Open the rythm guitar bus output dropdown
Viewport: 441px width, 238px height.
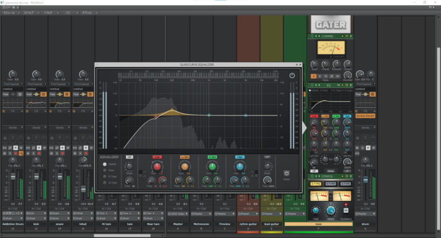pyautogui.click(x=248, y=214)
